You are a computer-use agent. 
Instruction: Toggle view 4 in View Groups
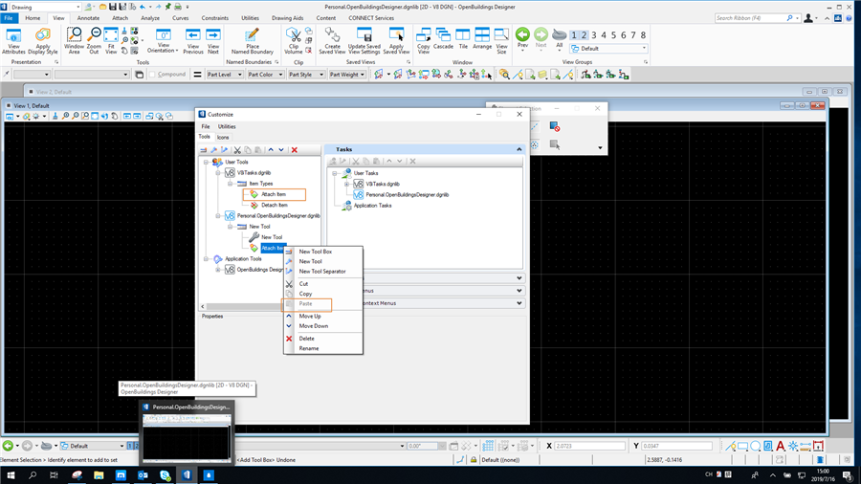(604, 35)
